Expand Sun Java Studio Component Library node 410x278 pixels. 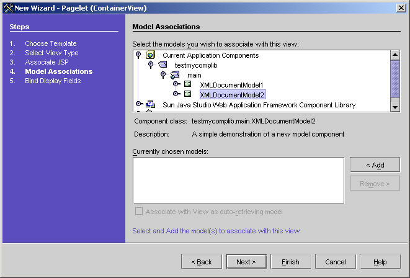(x=140, y=104)
